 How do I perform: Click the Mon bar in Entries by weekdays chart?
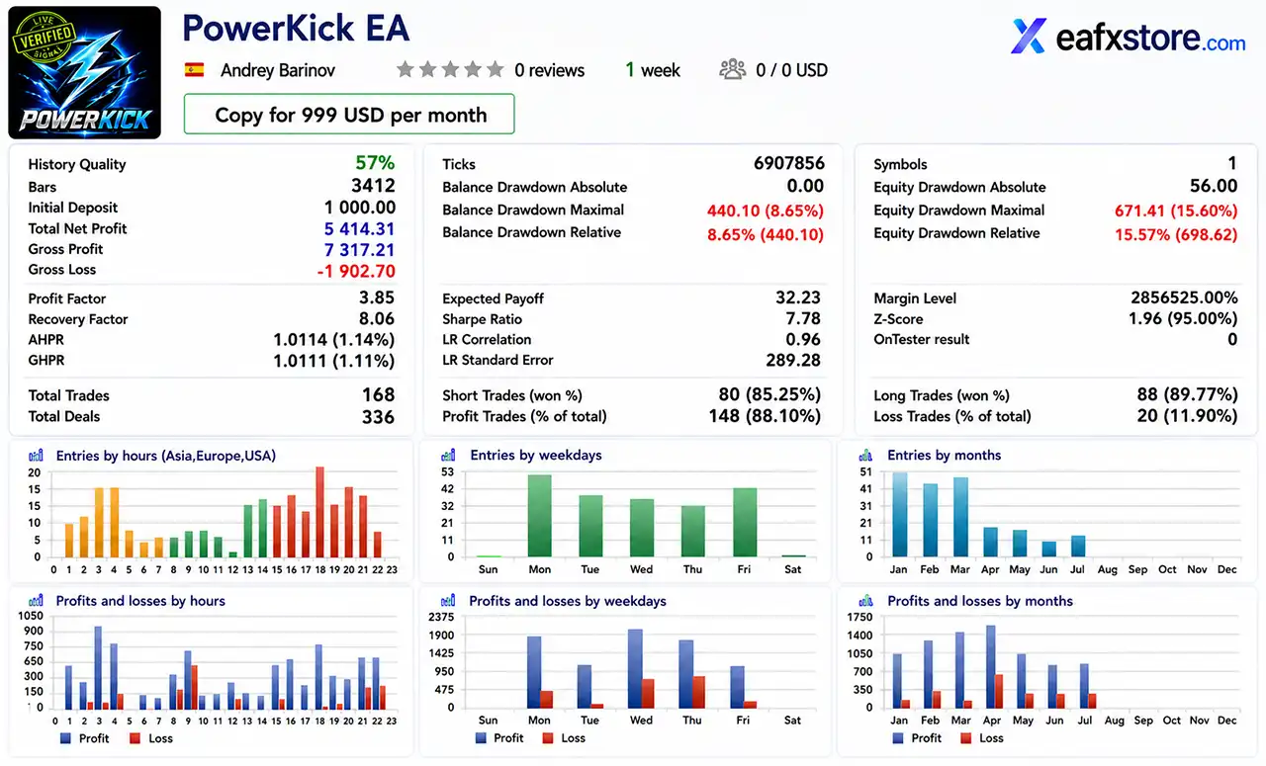click(539, 516)
